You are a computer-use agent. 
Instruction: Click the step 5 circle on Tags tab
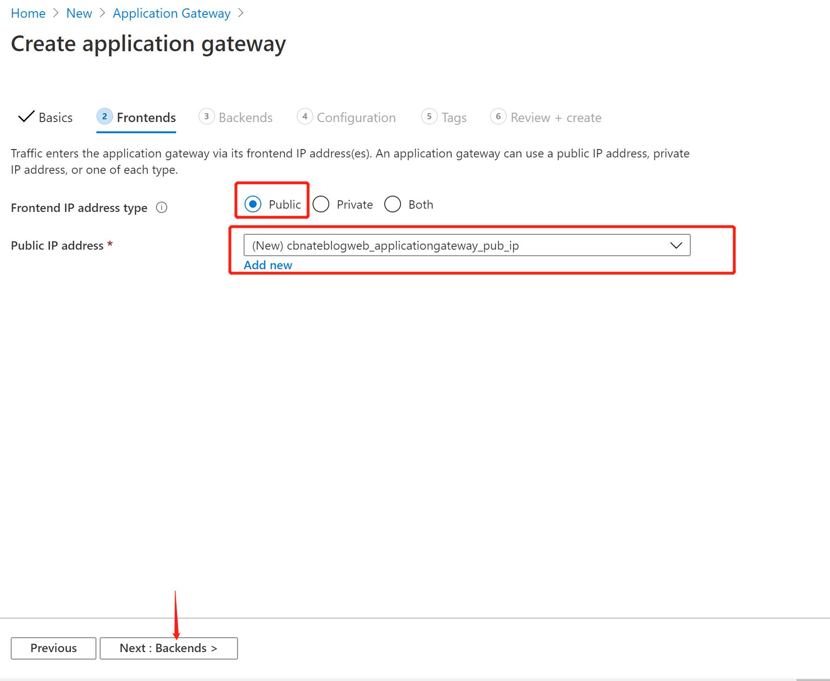(x=429, y=117)
